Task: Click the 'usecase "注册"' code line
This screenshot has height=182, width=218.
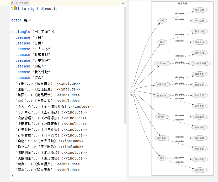Action: pyautogui.click(x=29, y=38)
